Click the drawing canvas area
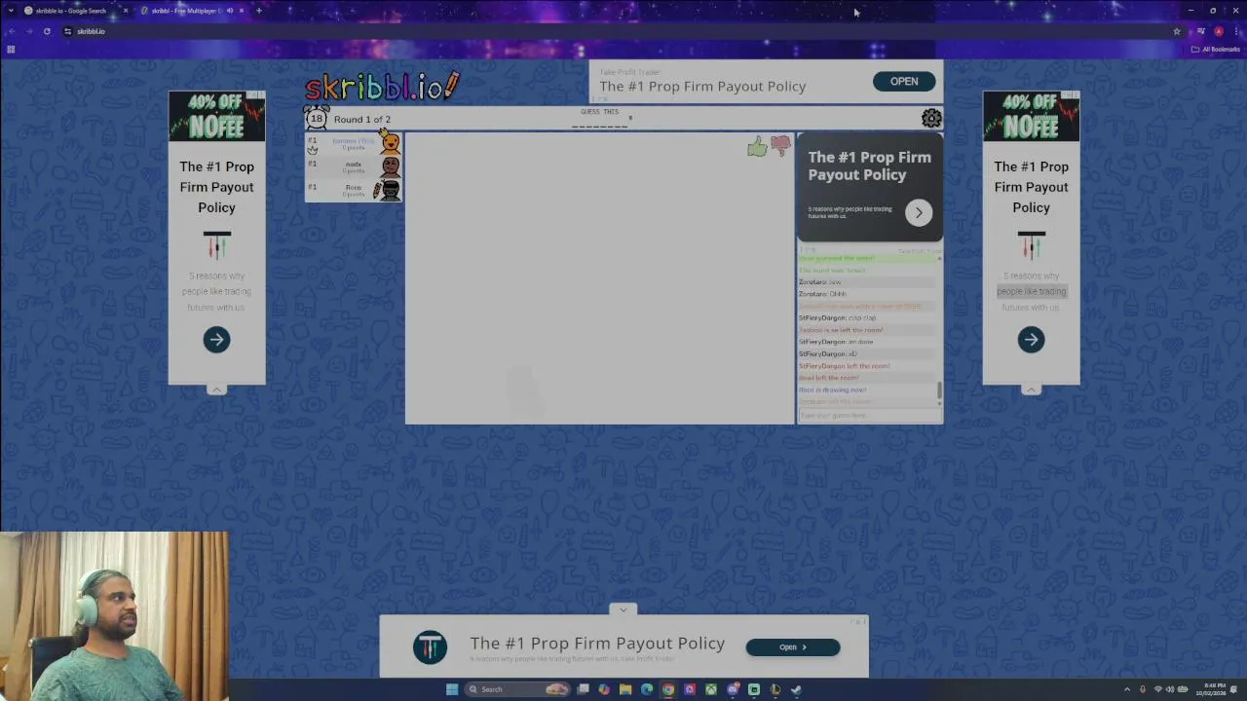 click(x=599, y=278)
